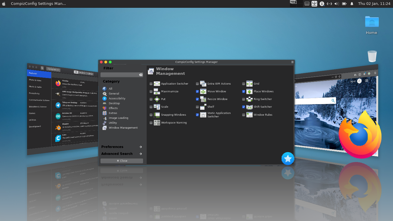Open CompizConfig hamburger menu in title bar

click(x=292, y=62)
